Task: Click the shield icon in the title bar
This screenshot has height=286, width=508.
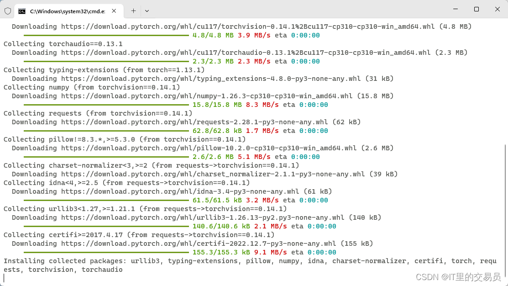Action: pyautogui.click(x=8, y=10)
